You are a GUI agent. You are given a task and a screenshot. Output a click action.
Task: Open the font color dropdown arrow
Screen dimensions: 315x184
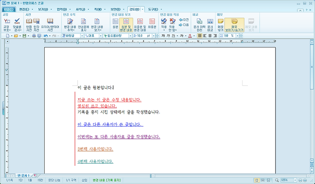click(194, 36)
